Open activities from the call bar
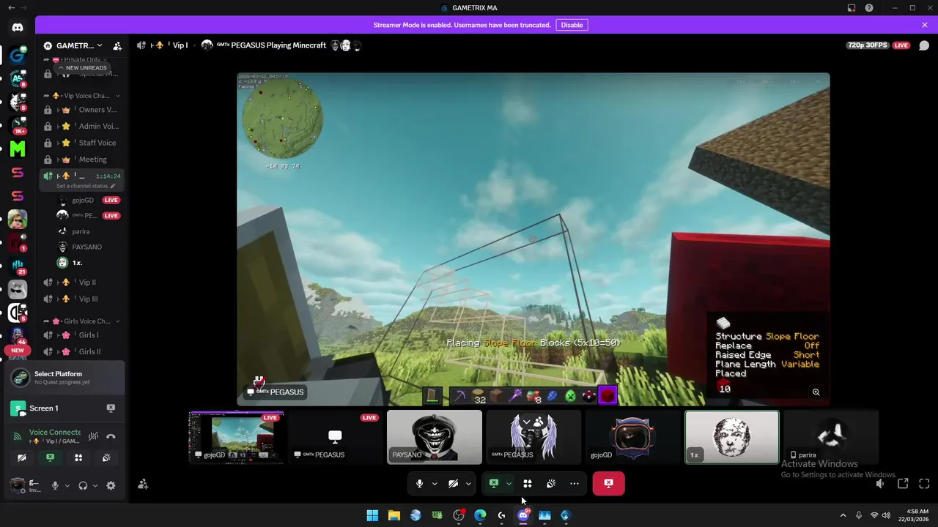The width and height of the screenshot is (938, 527). (x=527, y=483)
